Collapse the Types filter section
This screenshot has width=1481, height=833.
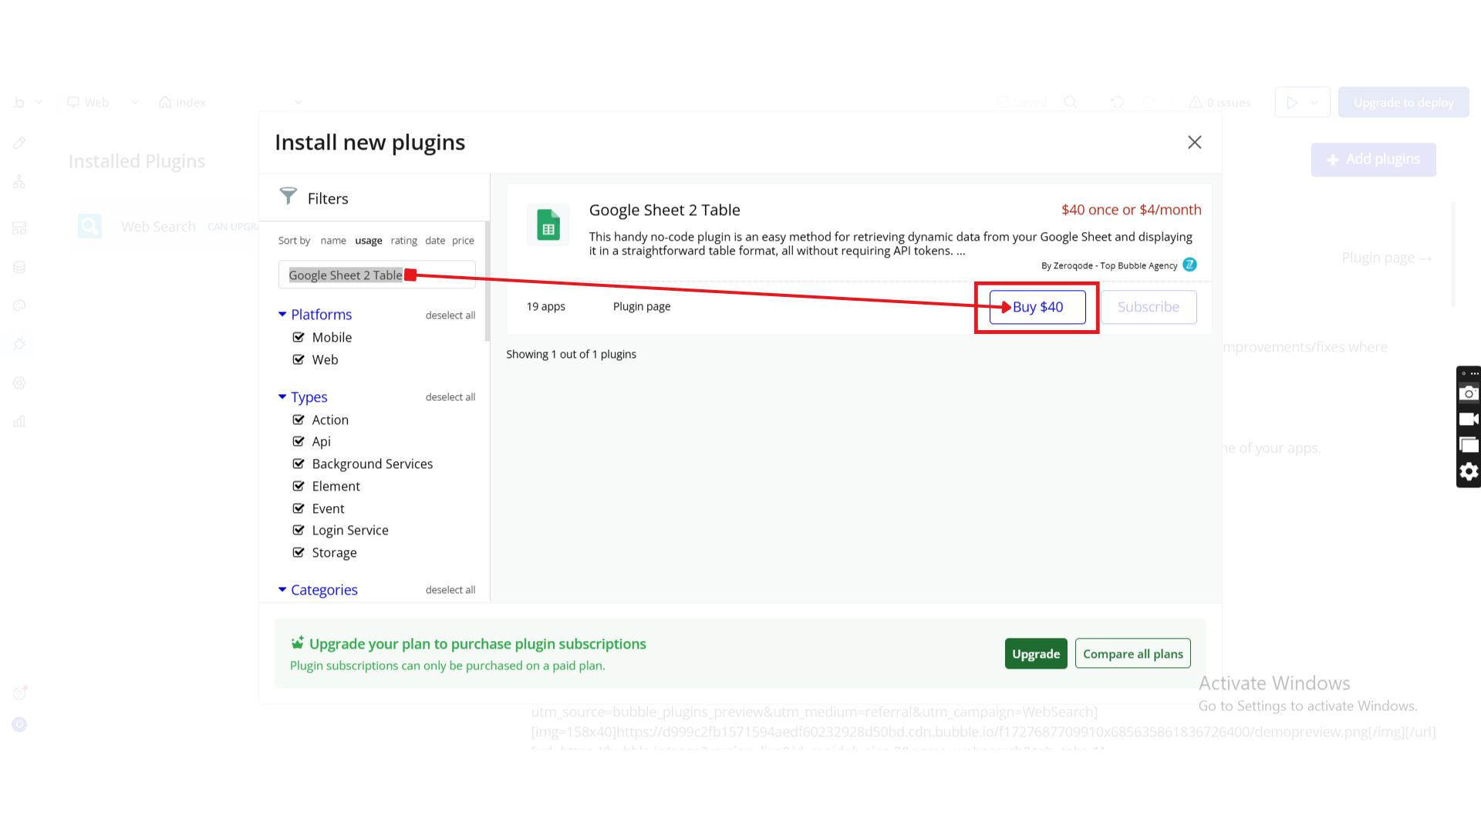(x=282, y=396)
